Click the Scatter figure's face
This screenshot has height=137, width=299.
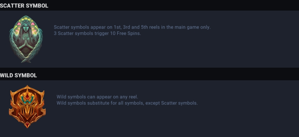pos(26,28)
